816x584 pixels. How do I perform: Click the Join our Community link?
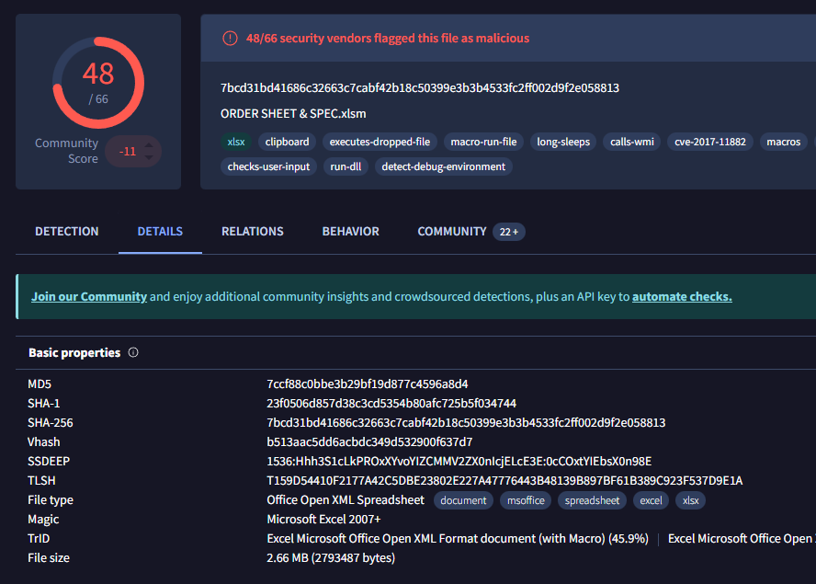tap(88, 296)
